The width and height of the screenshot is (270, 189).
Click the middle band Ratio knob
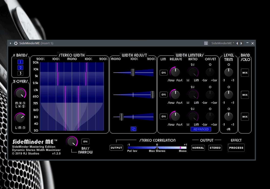193,94
